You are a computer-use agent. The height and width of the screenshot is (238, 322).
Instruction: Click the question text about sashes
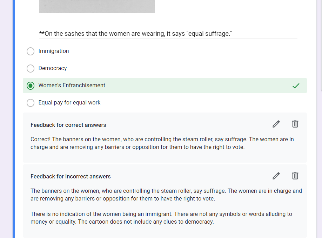(x=135, y=34)
